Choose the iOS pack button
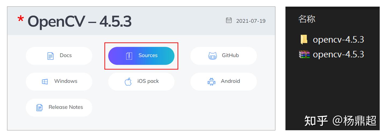This screenshot has width=387, height=137. click(x=141, y=81)
